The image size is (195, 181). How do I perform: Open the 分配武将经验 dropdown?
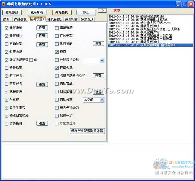coord(102,61)
